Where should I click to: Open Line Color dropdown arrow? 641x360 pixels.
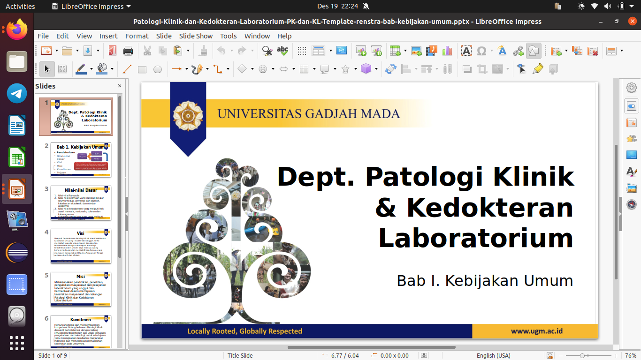tap(91, 69)
